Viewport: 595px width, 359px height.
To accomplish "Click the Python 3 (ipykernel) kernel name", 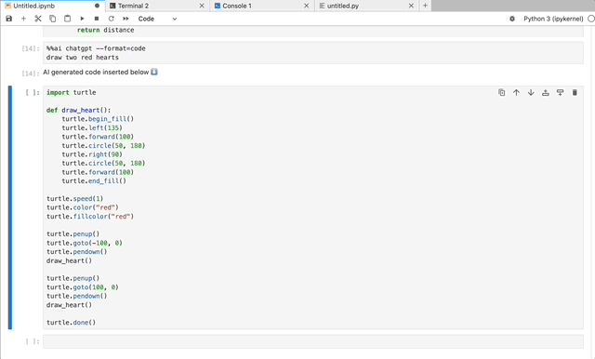I will [x=553, y=19].
